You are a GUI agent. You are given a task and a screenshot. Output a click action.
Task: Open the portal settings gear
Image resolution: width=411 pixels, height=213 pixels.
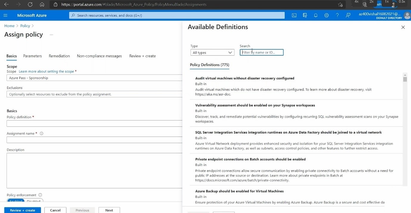pos(326,15)
